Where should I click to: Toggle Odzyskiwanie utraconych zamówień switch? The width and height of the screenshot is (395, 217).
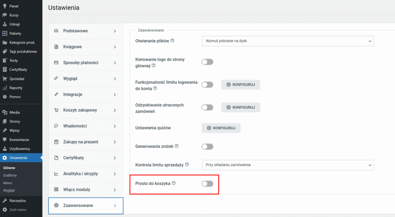point(207,107)
